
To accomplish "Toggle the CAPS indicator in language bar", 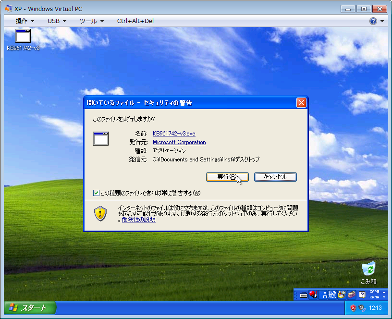I will point(375,292).
